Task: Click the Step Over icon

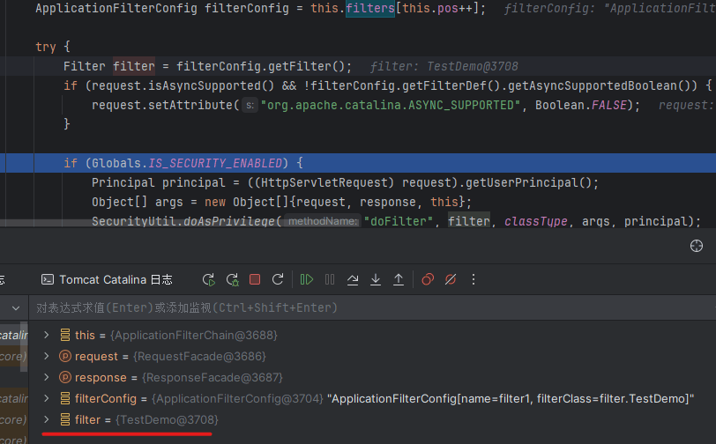Action: click(353, 279)
